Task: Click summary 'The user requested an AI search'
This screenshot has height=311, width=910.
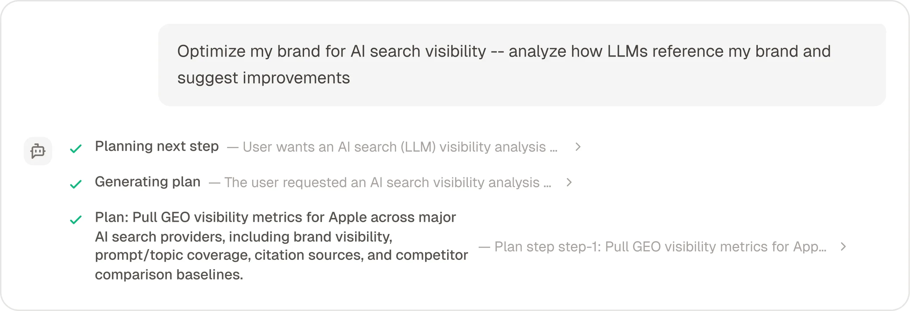Action: tap(380, 183)
